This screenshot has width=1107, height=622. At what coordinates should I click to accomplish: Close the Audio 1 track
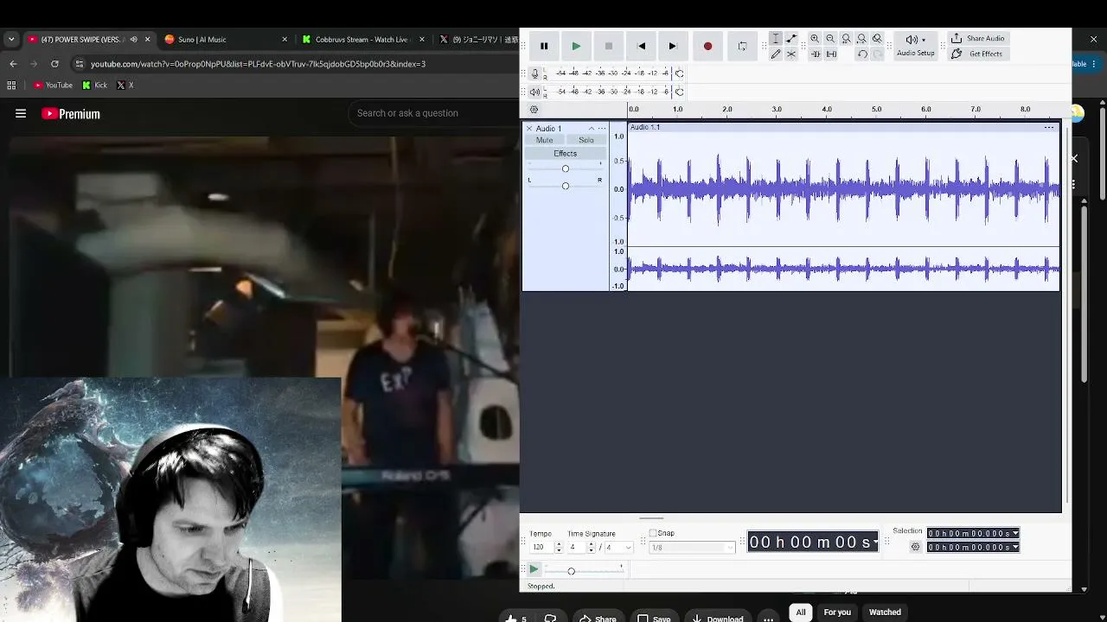point(529,129)
